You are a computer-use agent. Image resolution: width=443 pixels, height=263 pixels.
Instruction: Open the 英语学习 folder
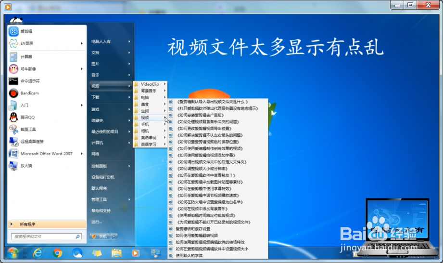tap(150, 144)
